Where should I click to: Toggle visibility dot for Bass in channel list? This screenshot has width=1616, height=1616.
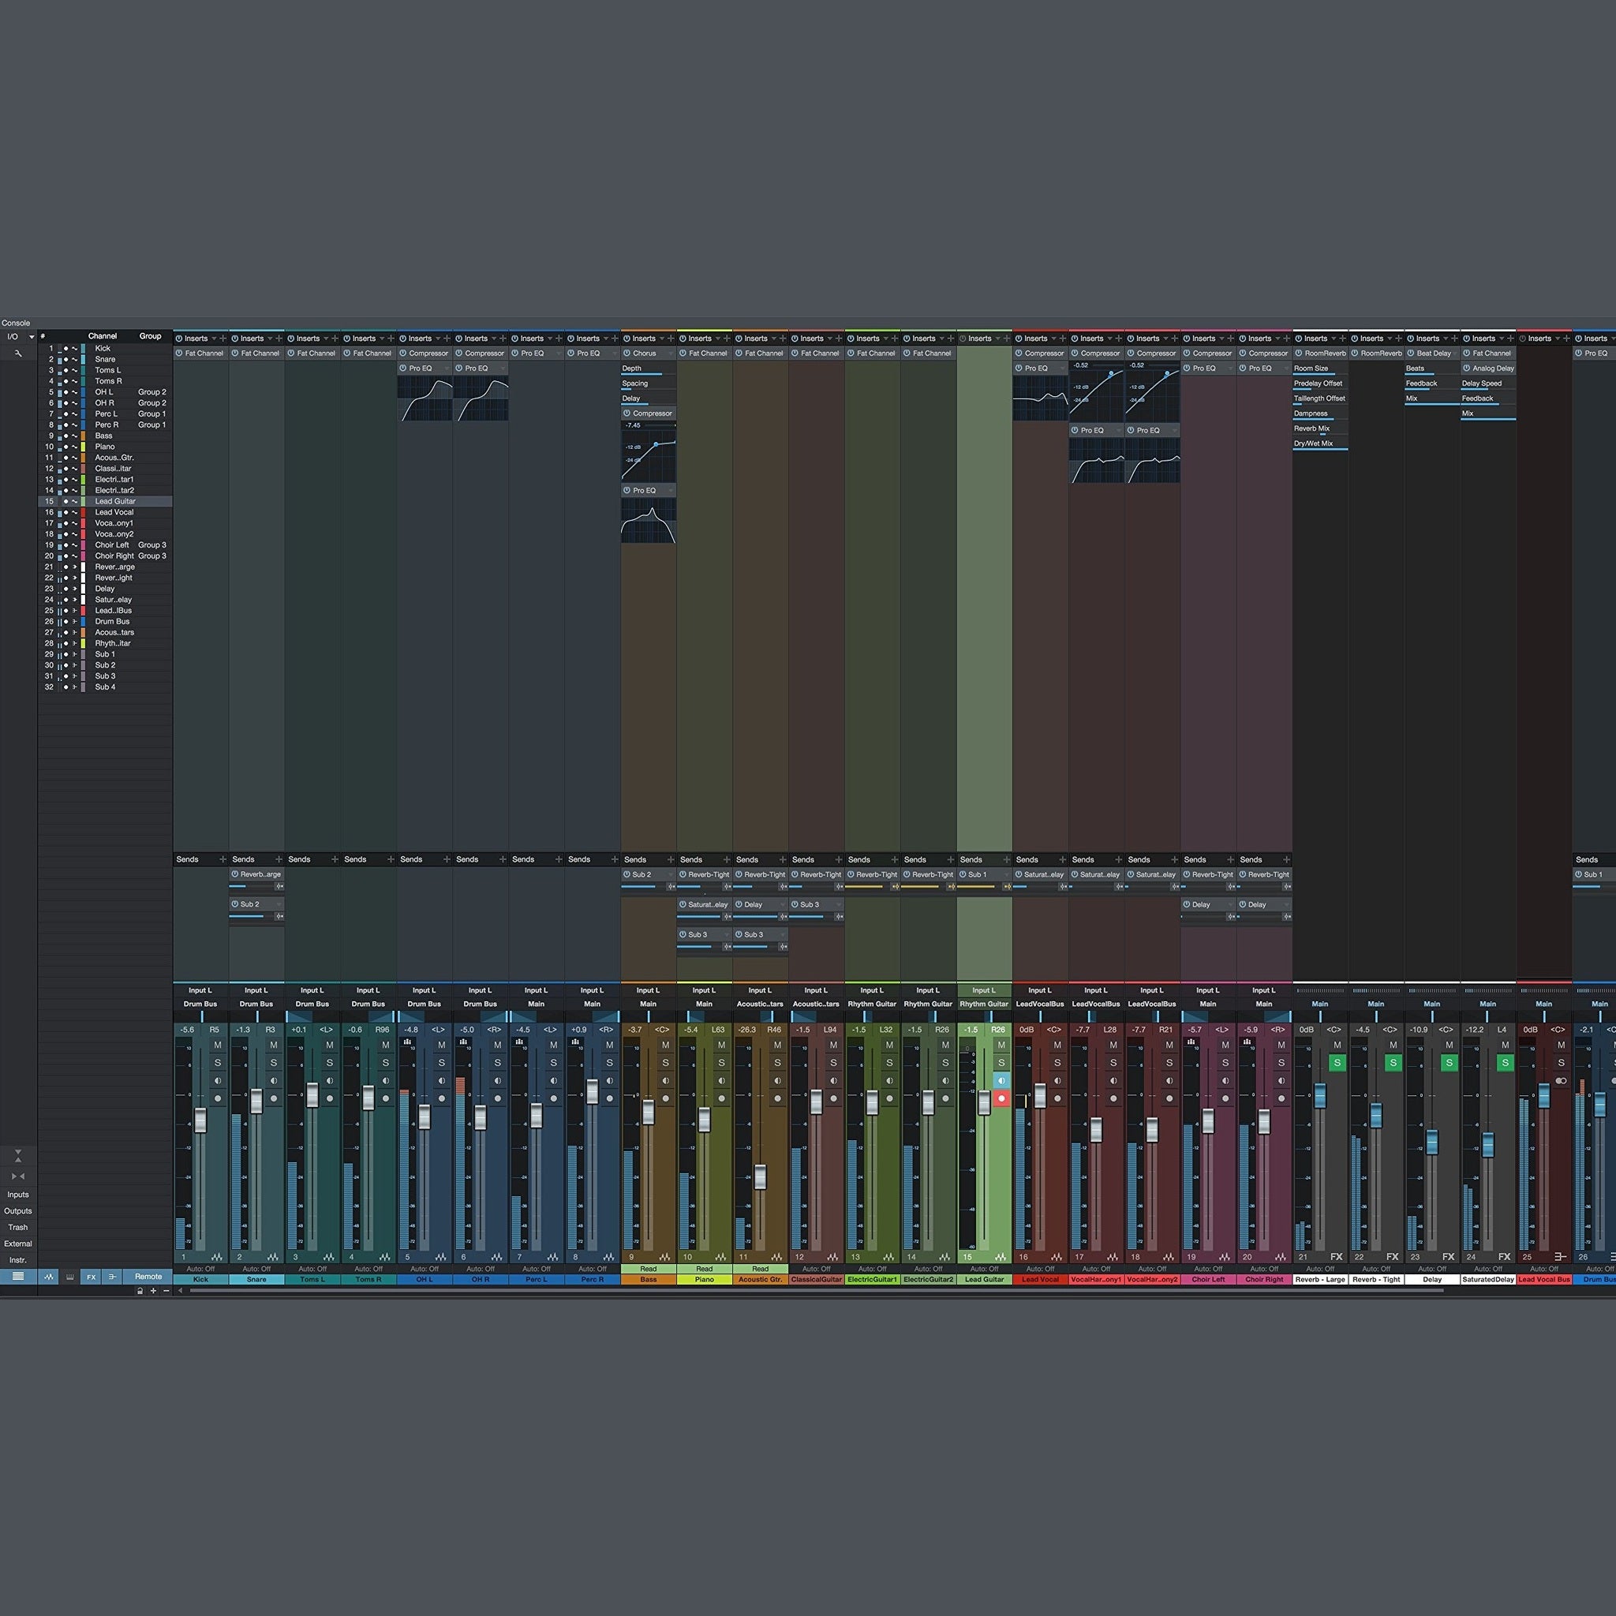coord(66,436)
